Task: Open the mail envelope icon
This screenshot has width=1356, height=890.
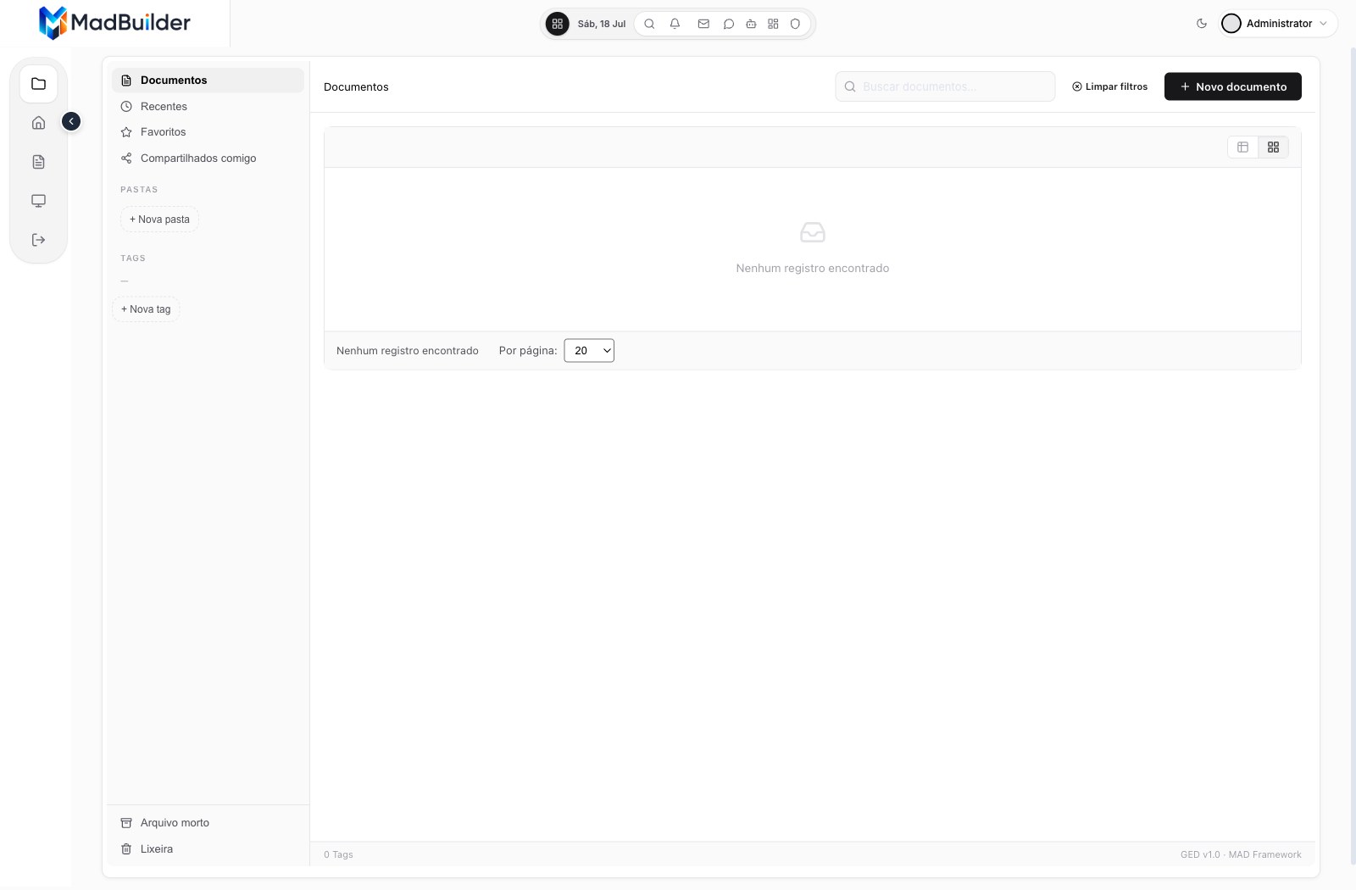Action: click(703, 24)
